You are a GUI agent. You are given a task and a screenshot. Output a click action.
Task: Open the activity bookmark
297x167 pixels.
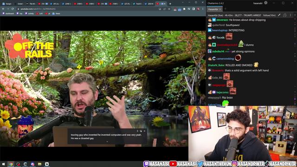(x=29, y=13)
